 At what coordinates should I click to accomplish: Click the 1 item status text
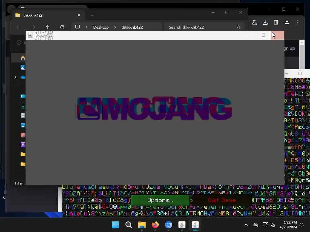pos(20,183)
